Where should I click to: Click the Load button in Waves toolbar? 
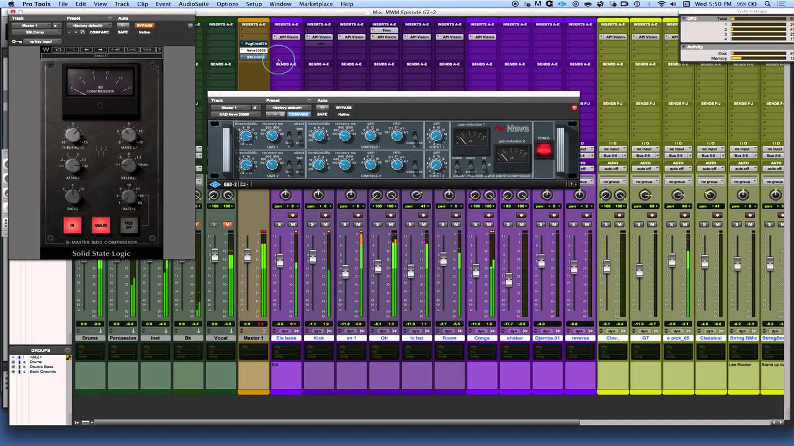[131, 50]
